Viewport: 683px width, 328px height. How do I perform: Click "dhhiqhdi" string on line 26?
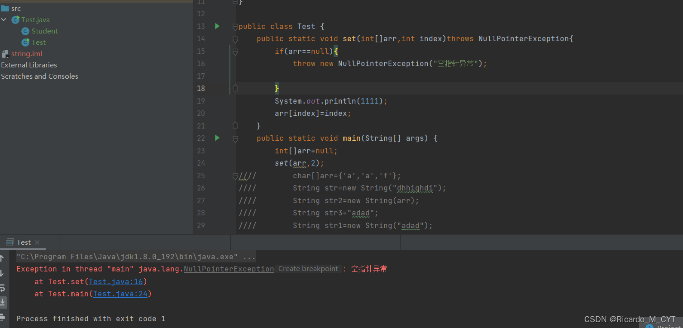pos(415,188)
